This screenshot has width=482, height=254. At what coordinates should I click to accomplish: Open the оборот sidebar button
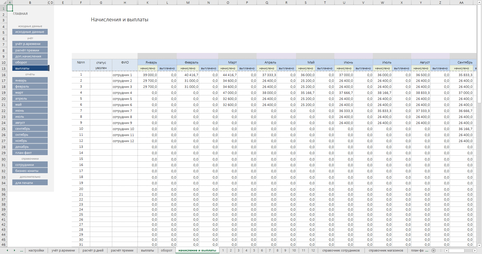tap(30, 62)
